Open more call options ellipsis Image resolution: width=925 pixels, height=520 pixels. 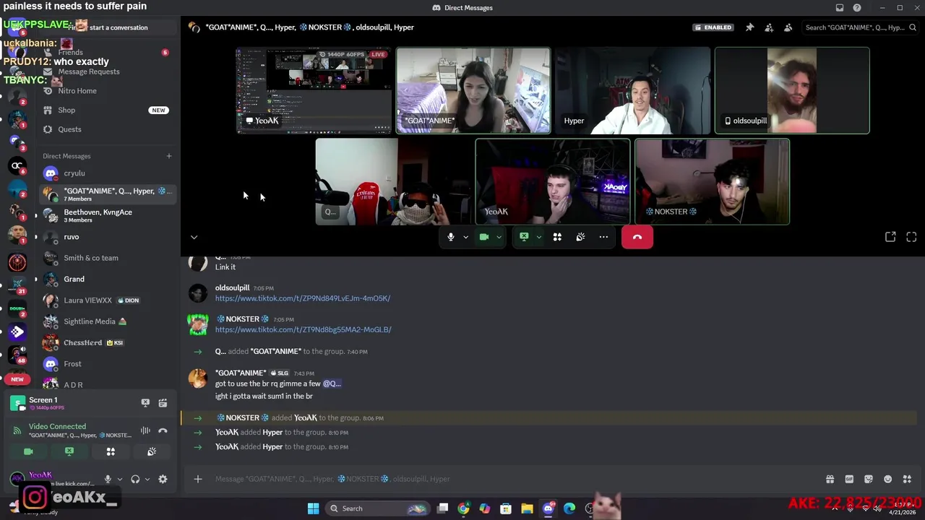[x=603, y=237]
